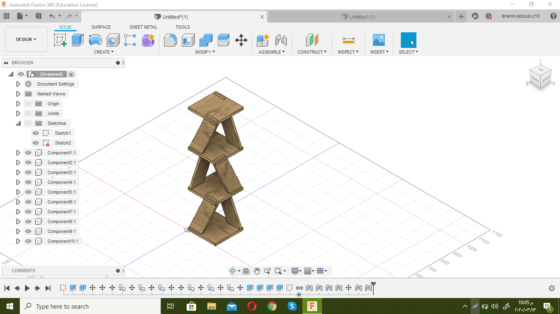Expand Document Settings node
This screenshot has width=560, height=314.
click(x=18, y=84)
